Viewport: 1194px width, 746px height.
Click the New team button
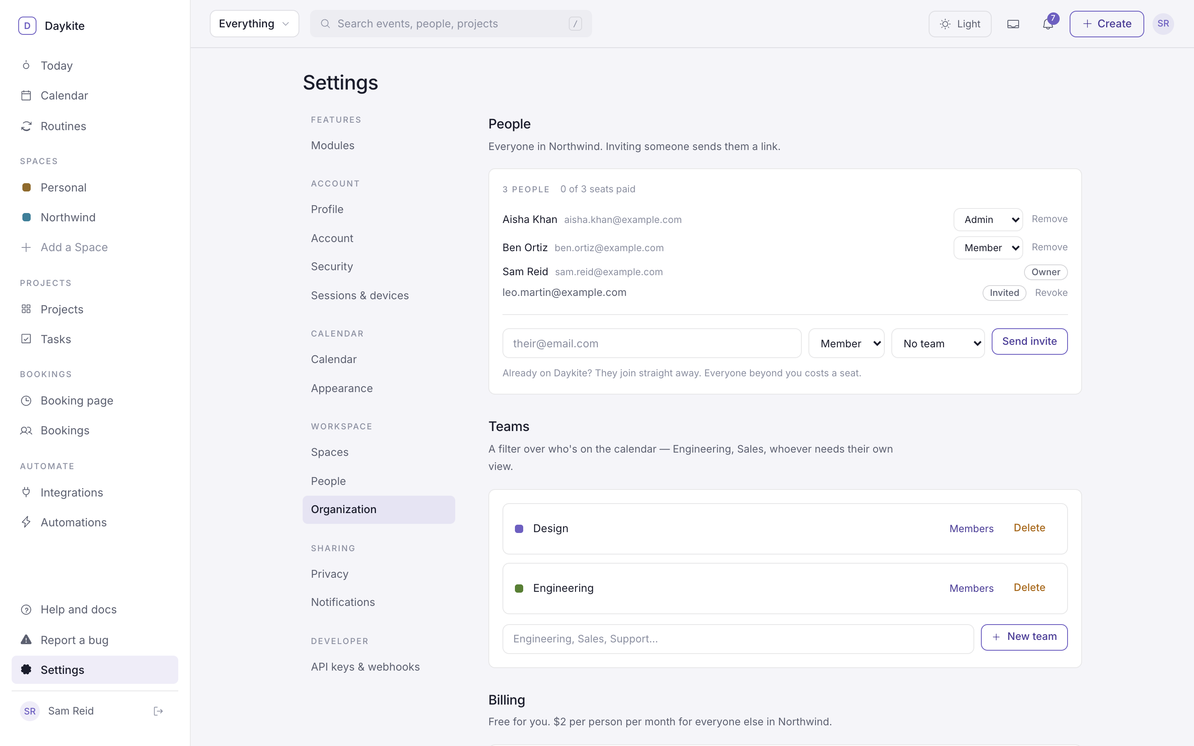tap(1024, 637)
